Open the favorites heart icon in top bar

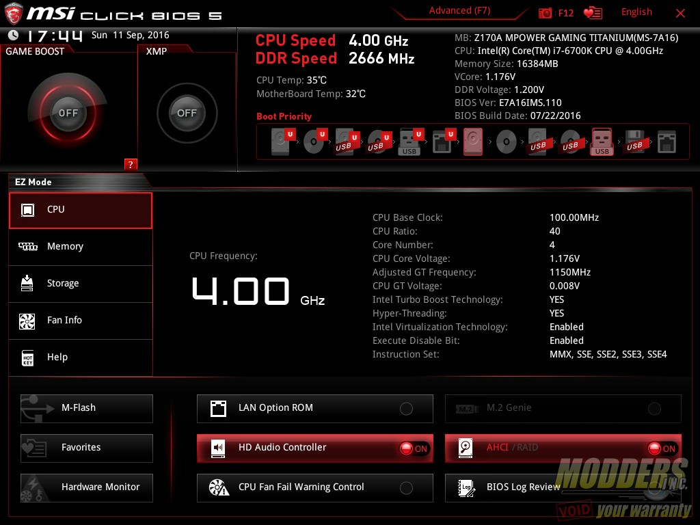593,13
